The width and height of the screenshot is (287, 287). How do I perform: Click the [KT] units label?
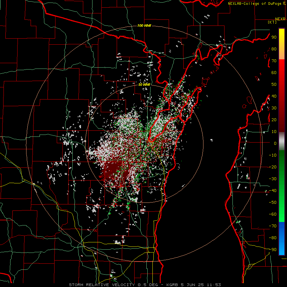pyautogui.click(x=272, y=22)
